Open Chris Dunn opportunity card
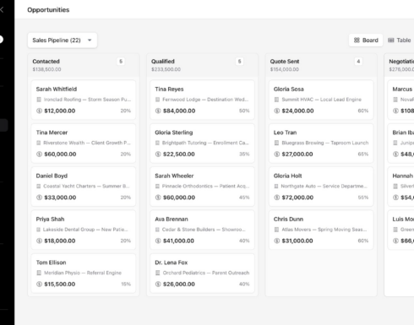The image size is (414, 325). pos(321,230)
